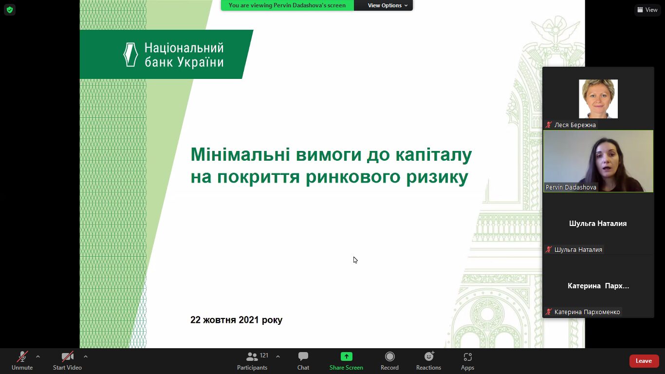Click the 'You are viewing Pervin Dadashova's screen' banner

[287, 5]
